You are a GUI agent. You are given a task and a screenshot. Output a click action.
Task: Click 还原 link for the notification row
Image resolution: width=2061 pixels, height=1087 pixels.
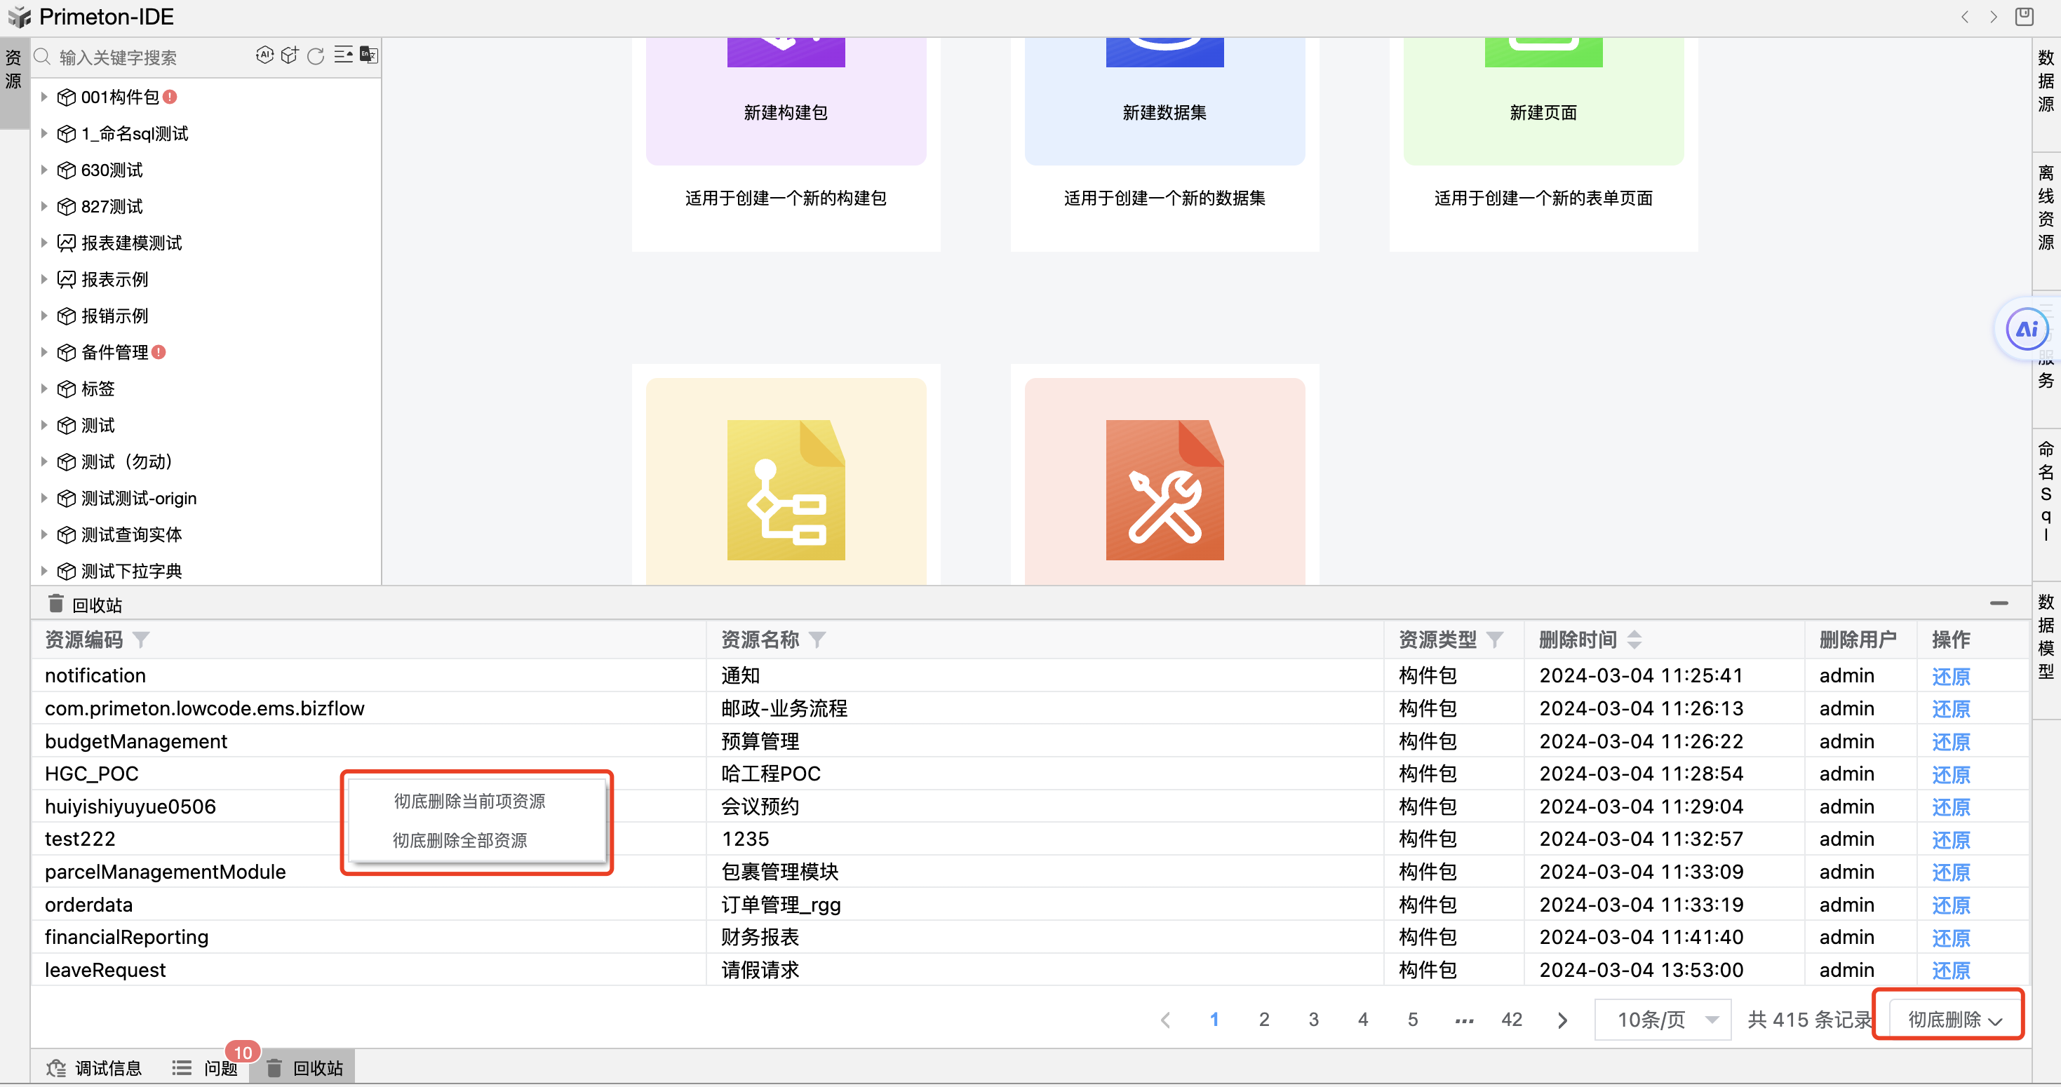(x=1951, y=677)
